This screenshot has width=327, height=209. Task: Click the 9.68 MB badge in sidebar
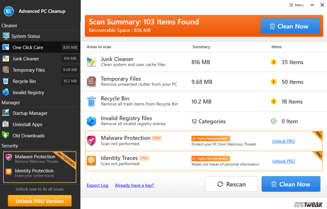(70, 70)
